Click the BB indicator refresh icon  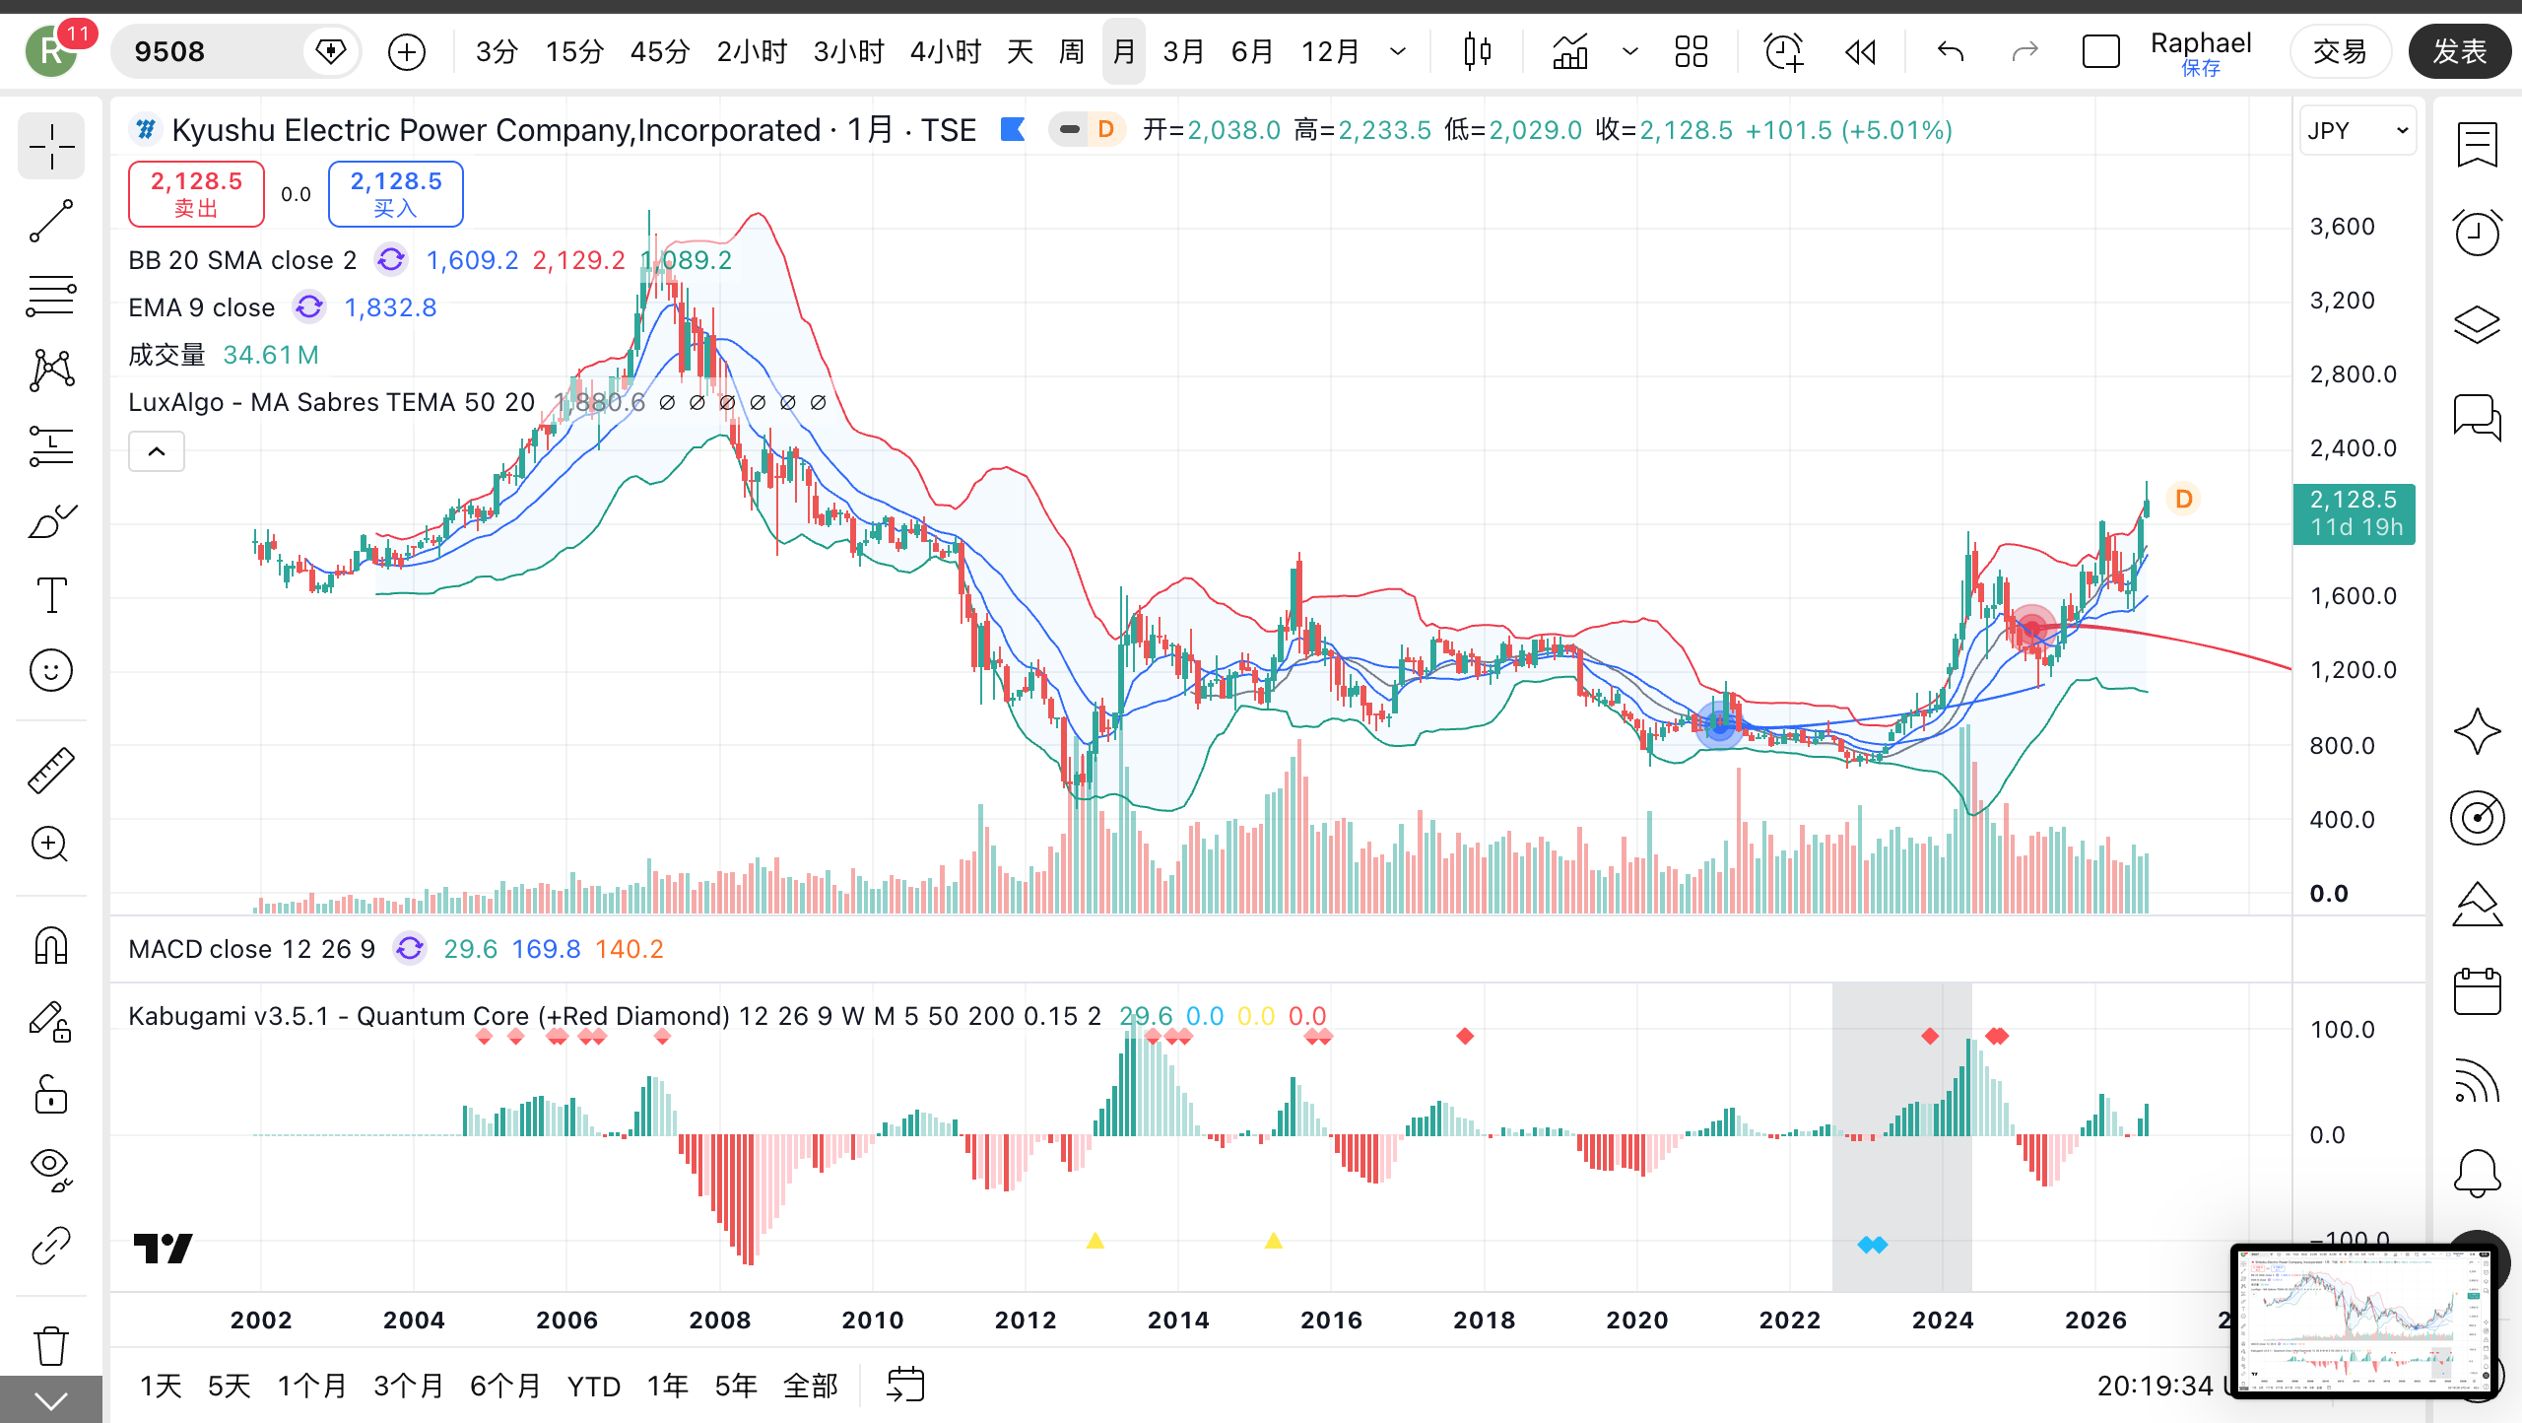click(391, 260)
